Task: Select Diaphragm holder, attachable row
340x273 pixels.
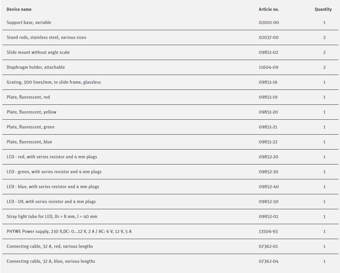Action: tap(36, 67)
